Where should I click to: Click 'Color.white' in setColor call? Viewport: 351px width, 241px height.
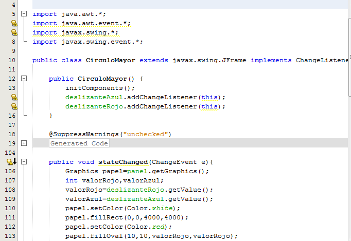coord(150,208)
